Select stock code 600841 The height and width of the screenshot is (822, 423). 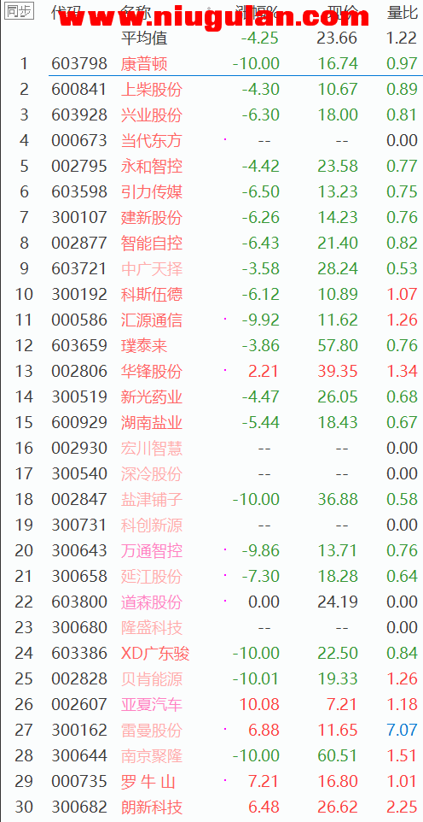[79, 89]
